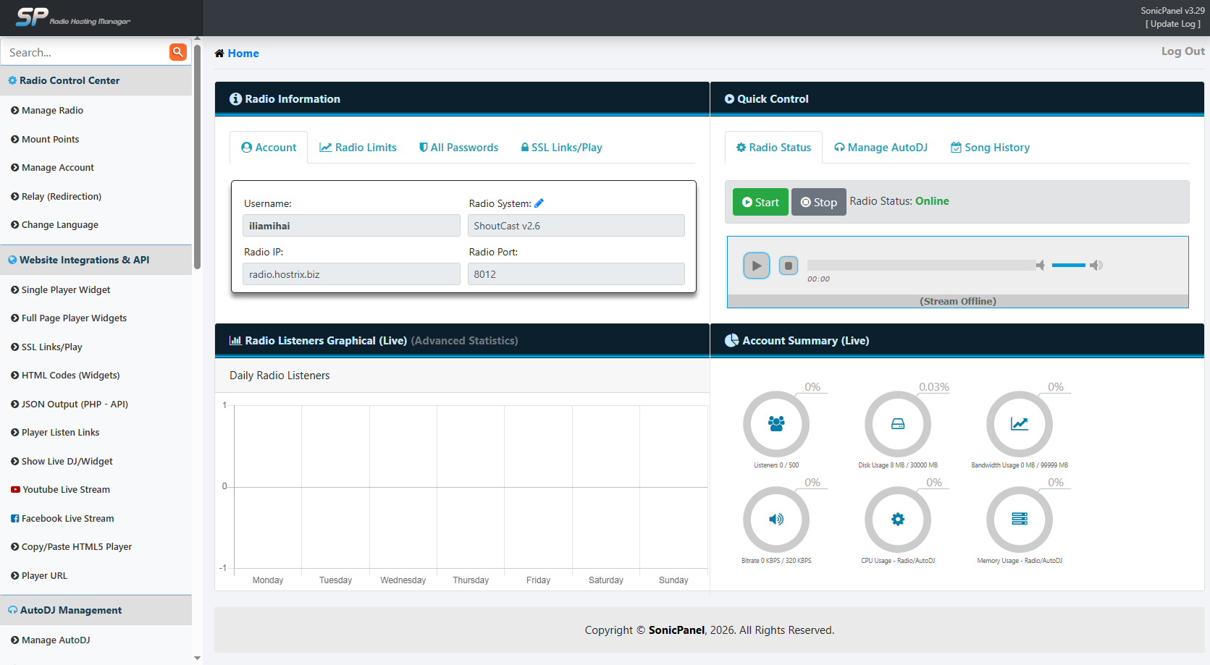This screenshot has width=1210, height=665.
Task: Click the Log Out link
Action: tap(1182, 51)
